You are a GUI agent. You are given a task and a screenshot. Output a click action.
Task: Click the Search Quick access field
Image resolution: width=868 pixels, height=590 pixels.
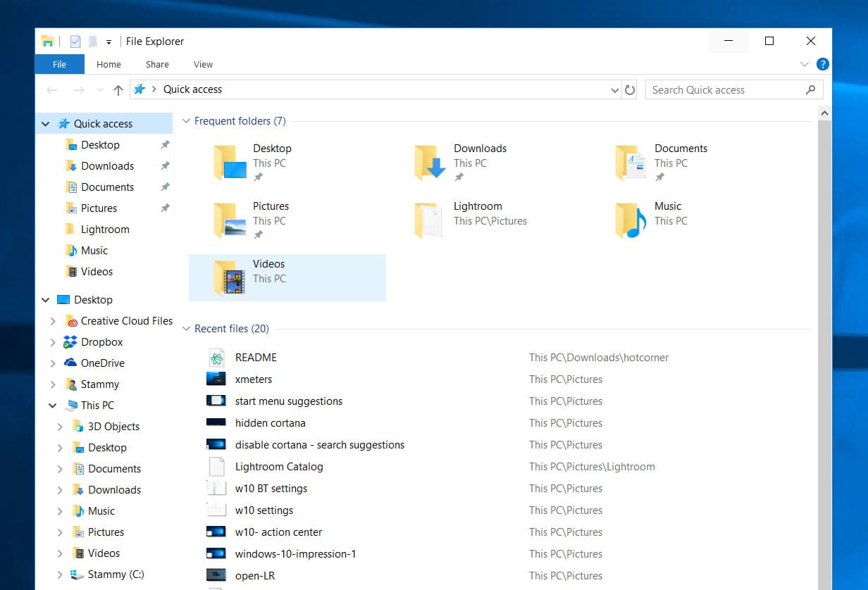point(733,89)
